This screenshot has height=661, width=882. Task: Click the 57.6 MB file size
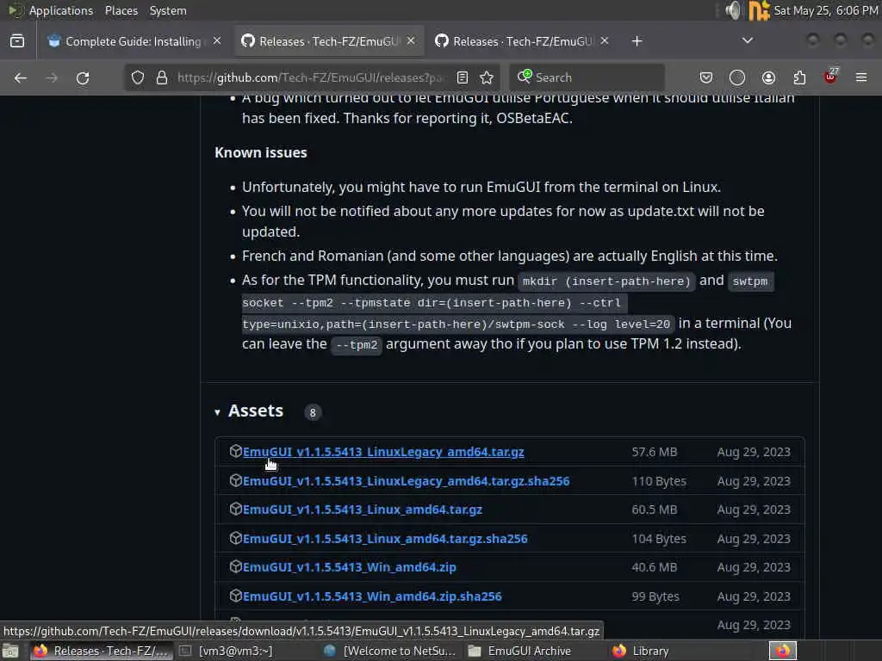(655, 452)
